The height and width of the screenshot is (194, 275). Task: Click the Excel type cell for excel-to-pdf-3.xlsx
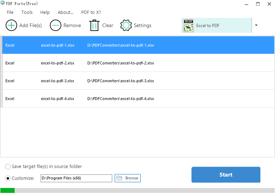[10, 81]
